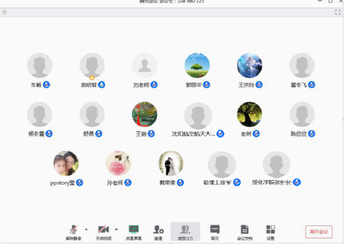Click the muted mic icon next to 刘老师
Image resolution: width=344 pixels, height=244 pixels.
click(x=154, y=84)
